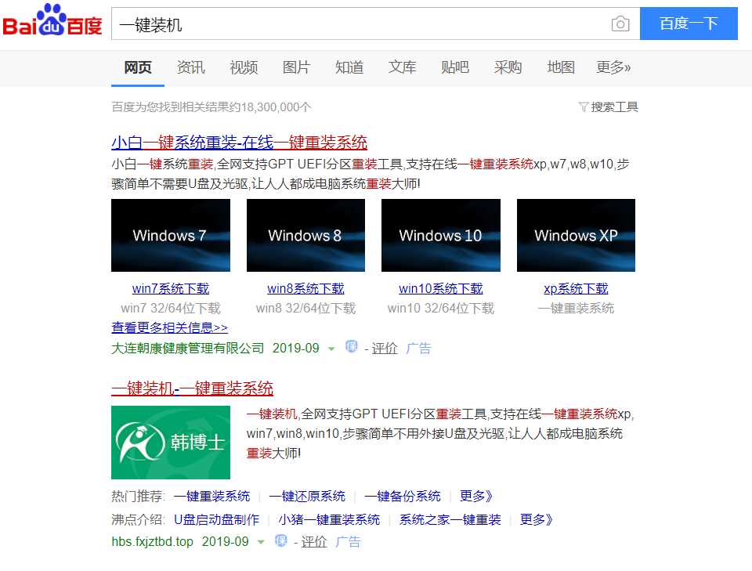The height and width of the screenshot is (571, 752).
Task: Open 搜索工具 search tools
Action: tap(614, 107)
